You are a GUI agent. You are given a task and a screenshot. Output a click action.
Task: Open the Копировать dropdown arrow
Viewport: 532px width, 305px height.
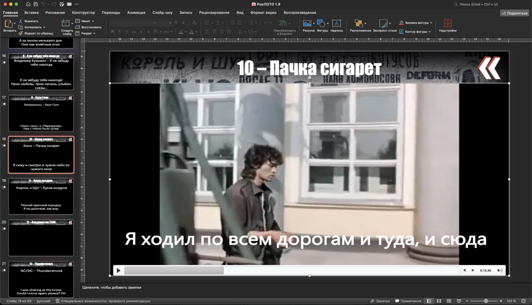44,27
